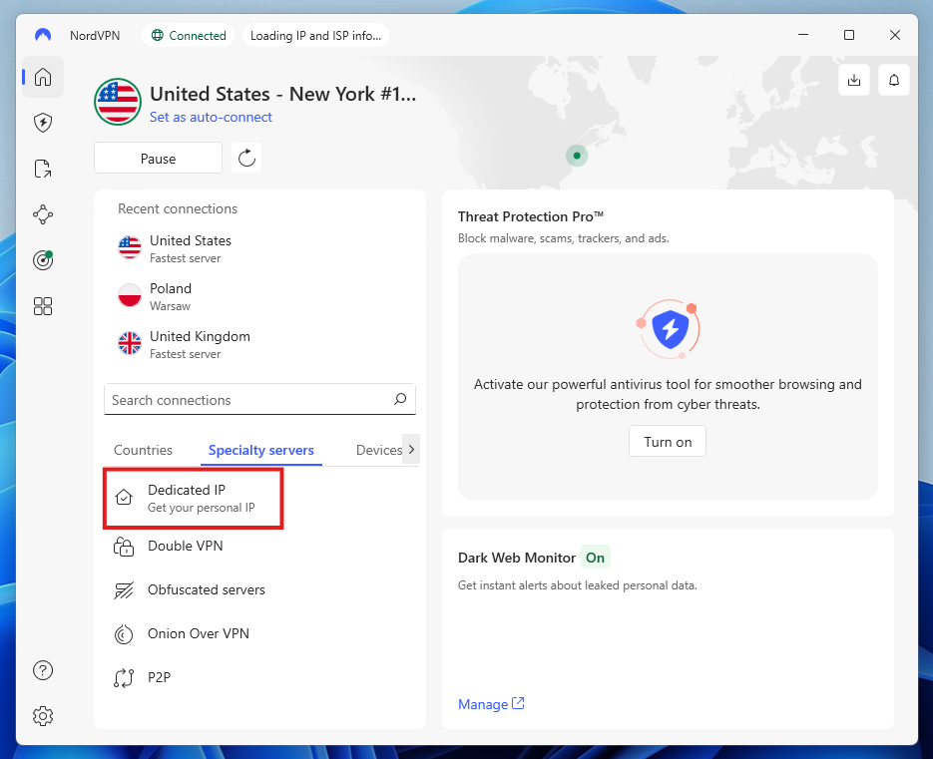Close the NordVPN window
933x759 pixels.
(895, 35)
